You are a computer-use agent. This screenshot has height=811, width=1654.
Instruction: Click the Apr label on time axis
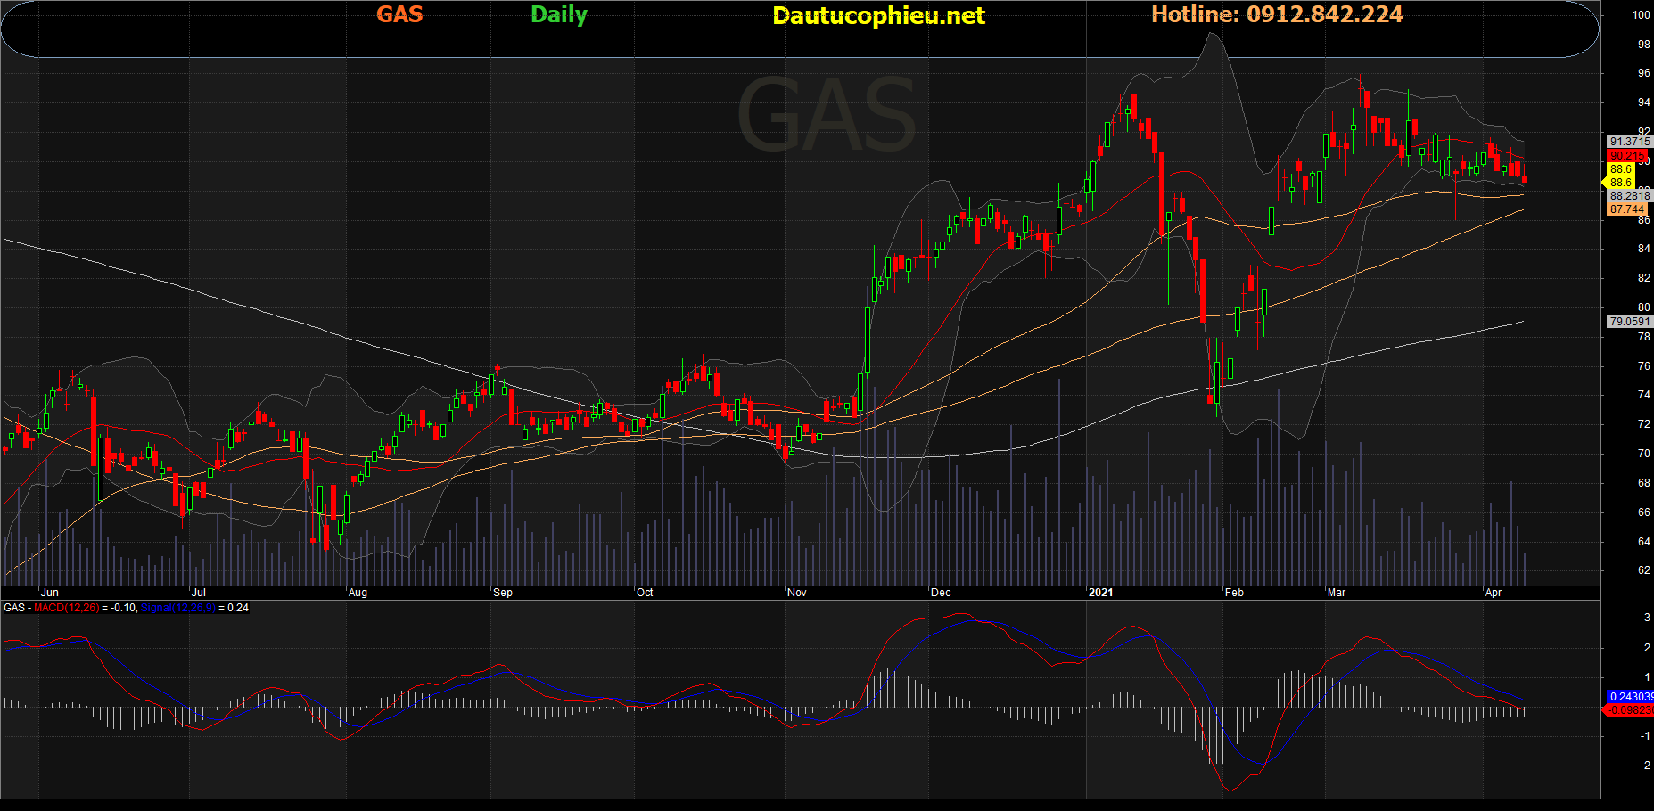click(x=1494, y=593)
